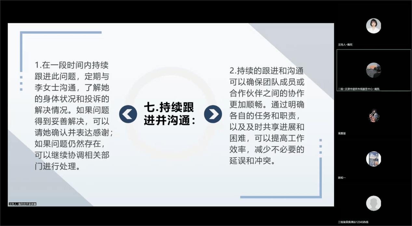
Task: Click the 高雅丽 name label
Action: point(341,133)
